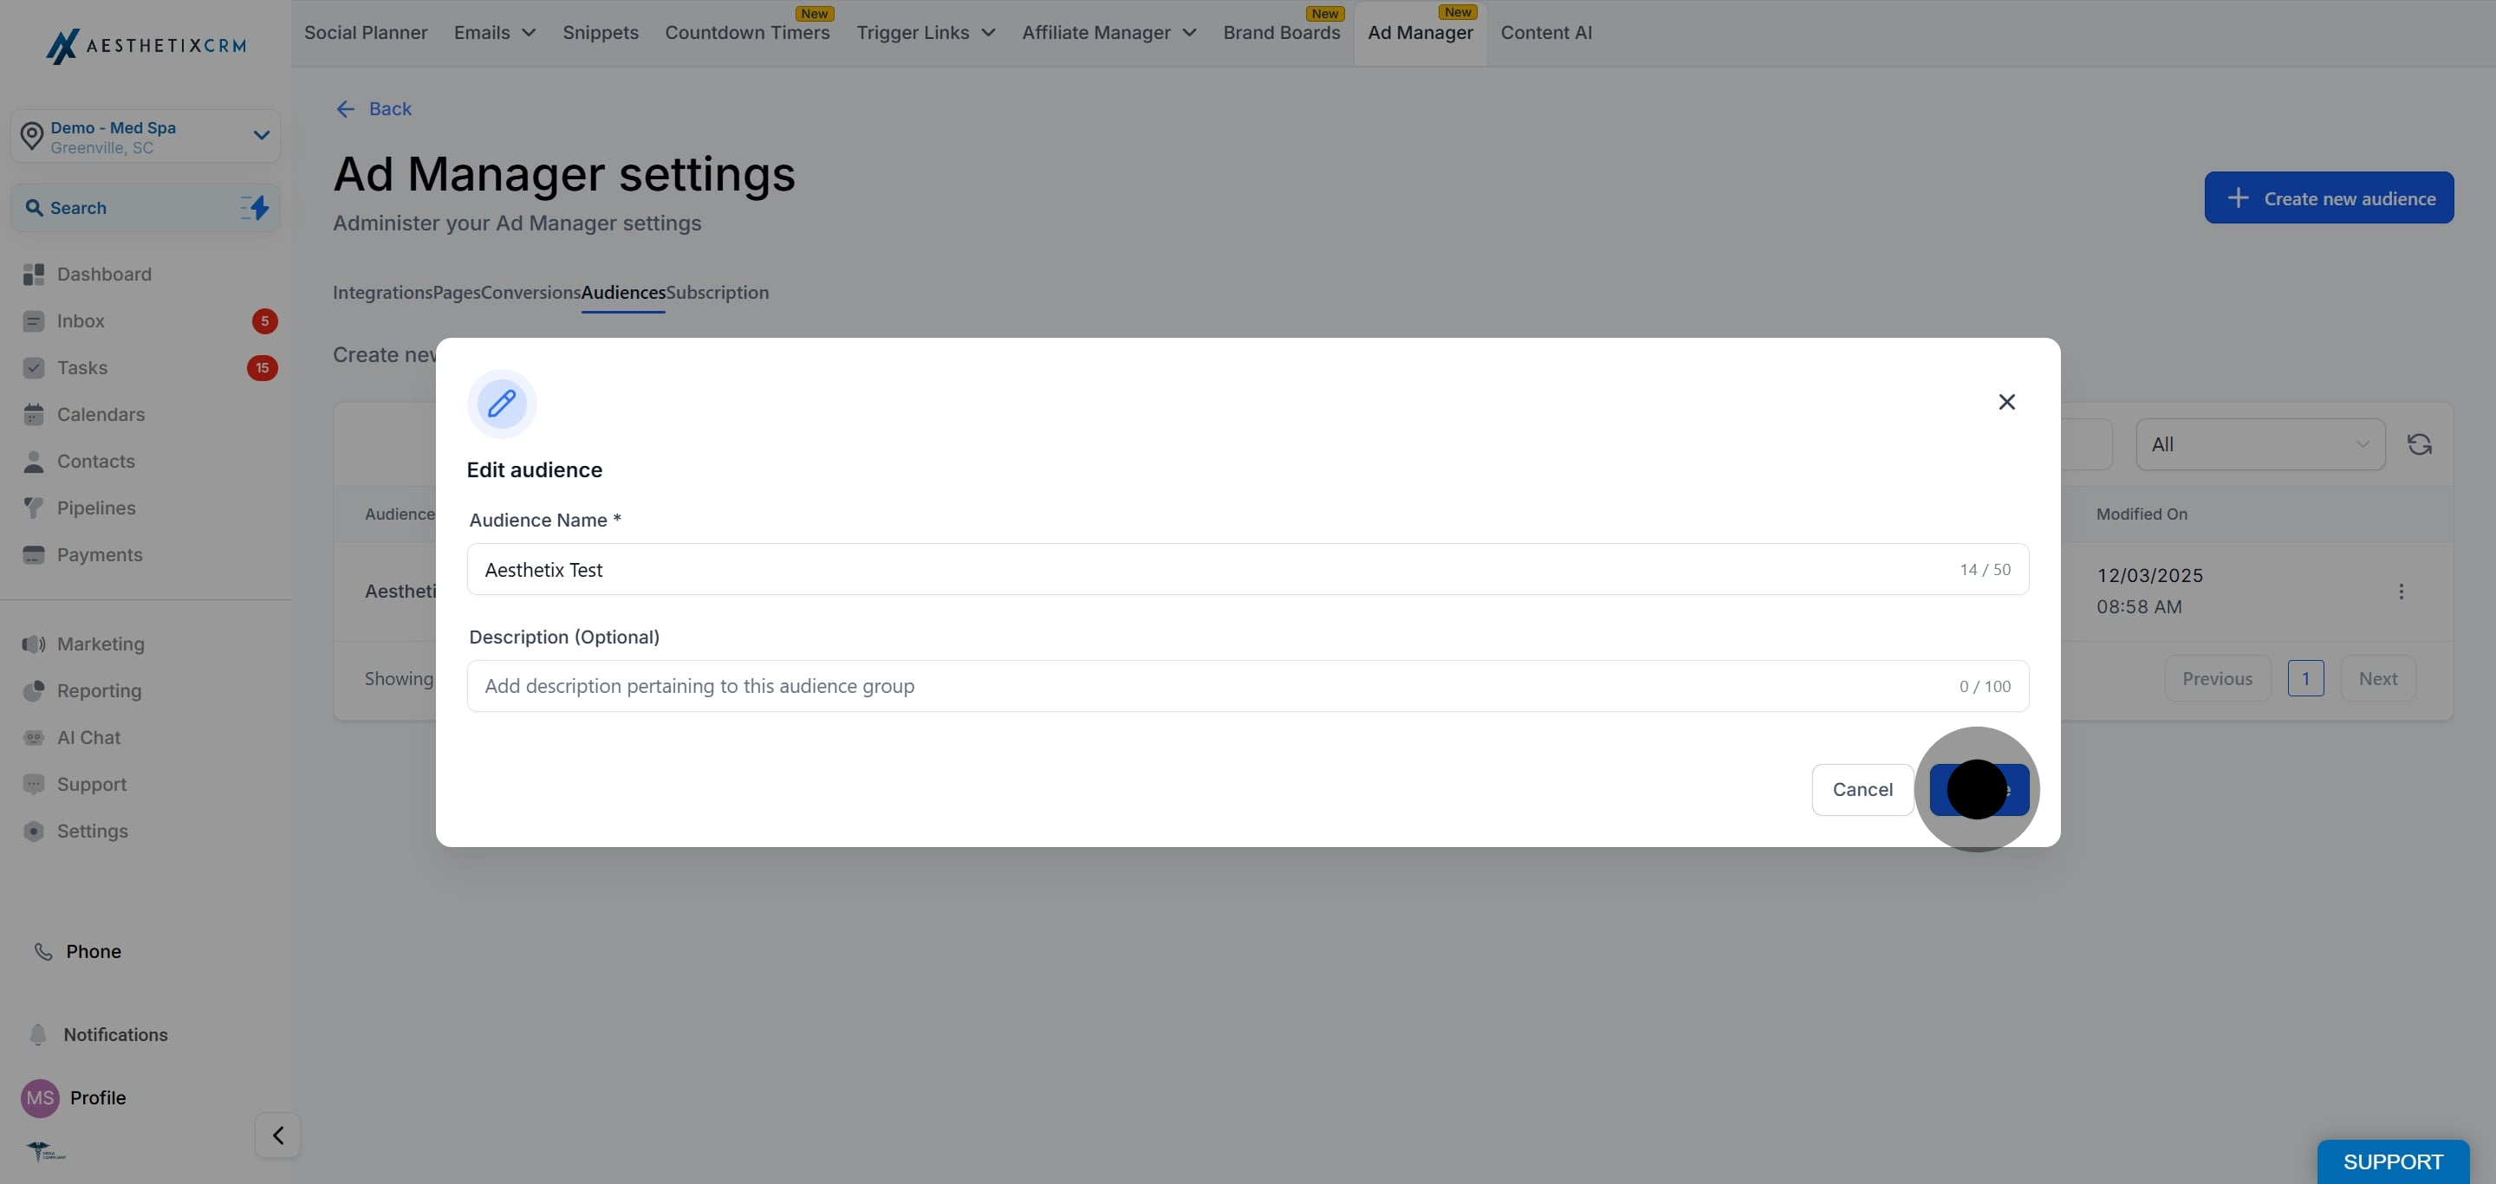Screen dimensions: 2496x1184
Task: Open Phone dialer in sidebar
Action: (x=43, y=952)
